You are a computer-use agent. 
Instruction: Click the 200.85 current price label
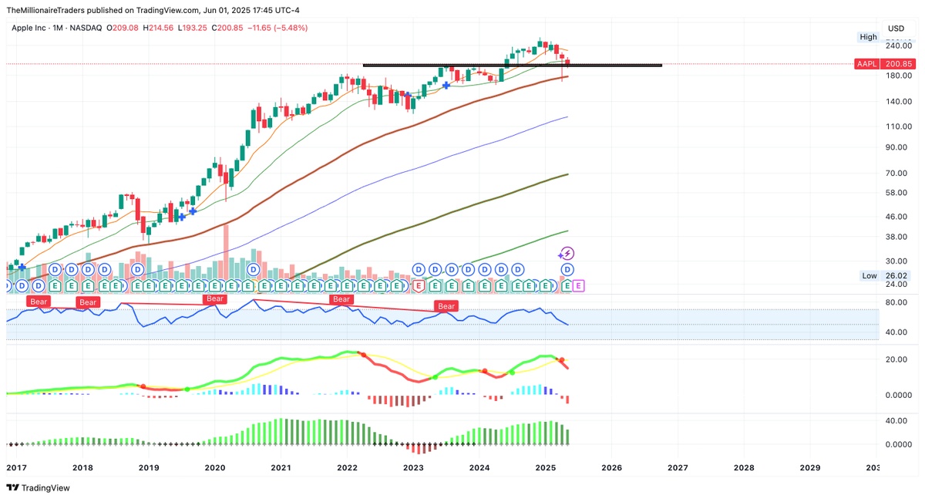[898, 64]
